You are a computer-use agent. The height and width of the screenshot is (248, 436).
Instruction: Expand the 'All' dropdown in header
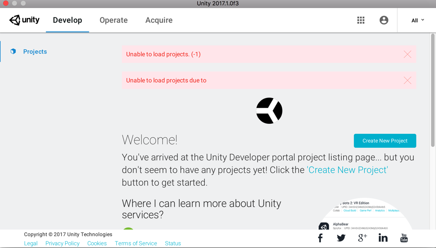(418, 20)
